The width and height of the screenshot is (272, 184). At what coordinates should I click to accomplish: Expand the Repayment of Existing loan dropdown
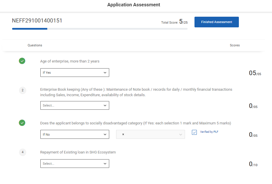(x=75, y=164)
